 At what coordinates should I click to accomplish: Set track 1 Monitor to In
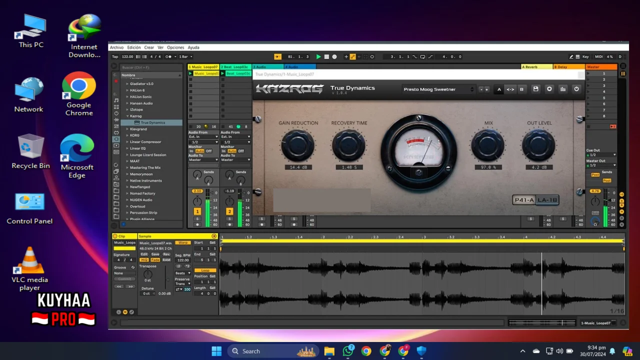tap(191, 151)
